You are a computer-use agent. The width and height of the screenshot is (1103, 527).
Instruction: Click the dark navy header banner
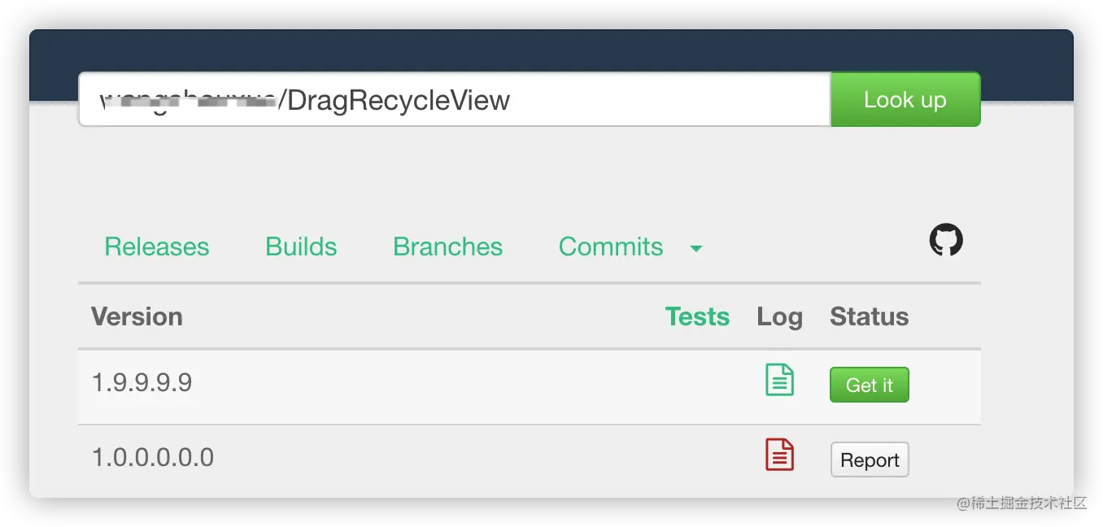click(551, 50)
